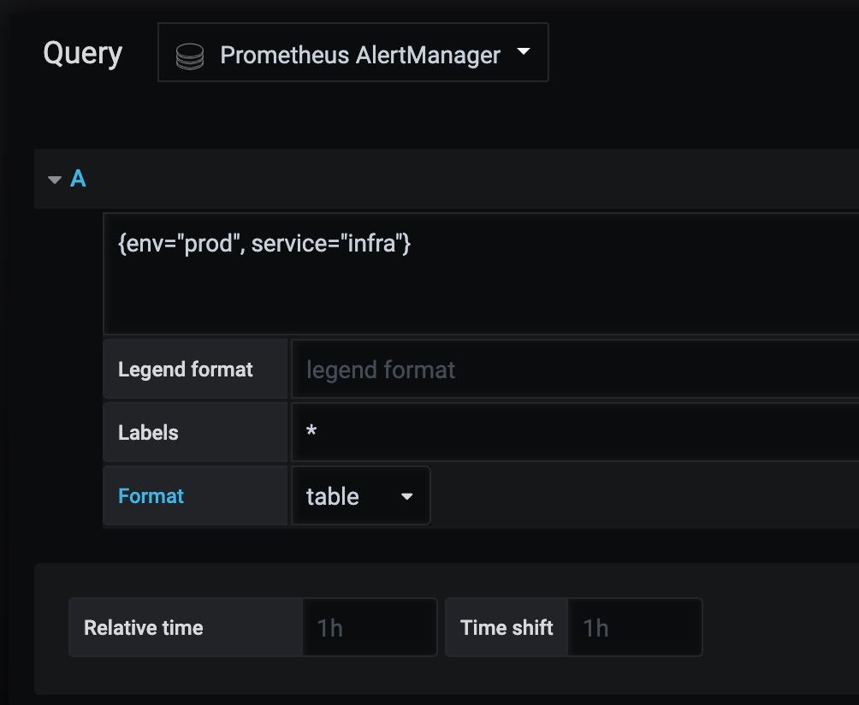This screenshot has width=859, height=705.
Task: Click the database icon beside Prometheus AlertManager
Action: pyautogui.click(x=190, y=56)
